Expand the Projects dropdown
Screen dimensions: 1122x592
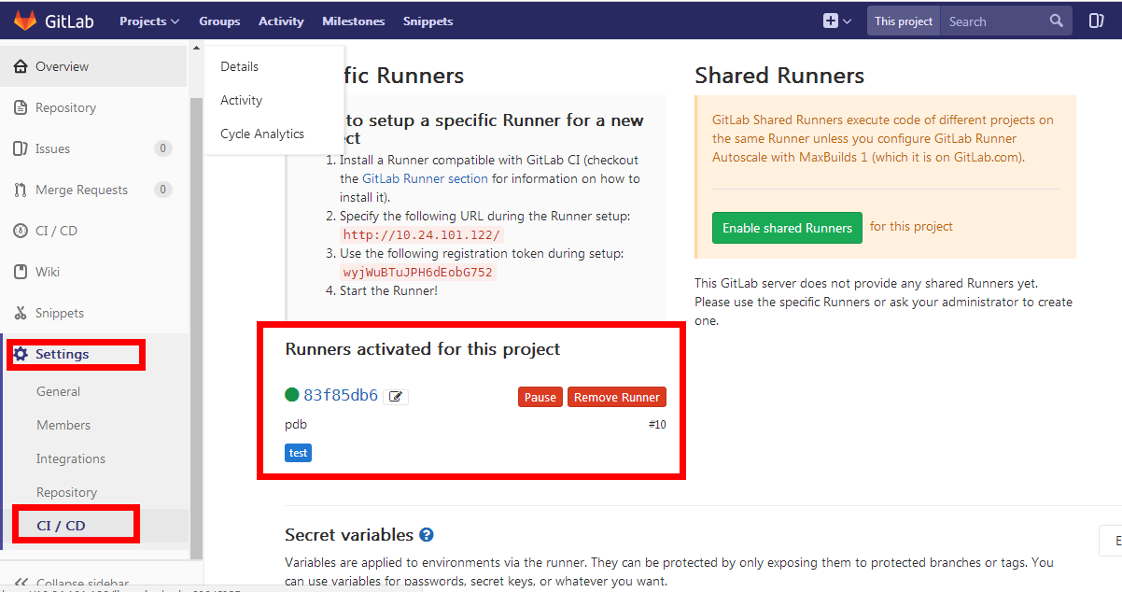149,21
